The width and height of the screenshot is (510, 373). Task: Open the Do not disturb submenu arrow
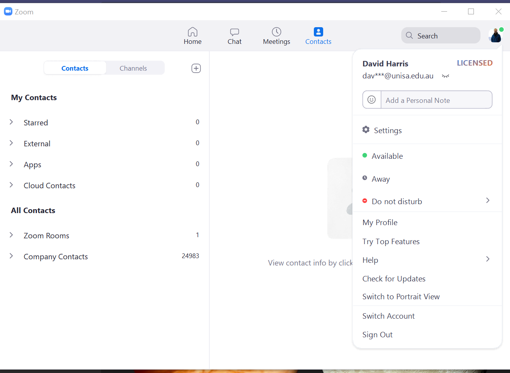[488, 201]
